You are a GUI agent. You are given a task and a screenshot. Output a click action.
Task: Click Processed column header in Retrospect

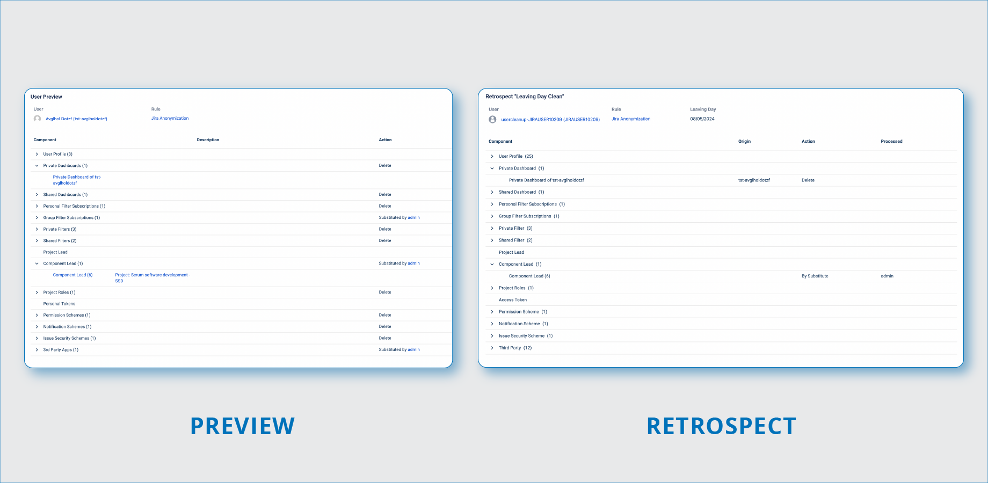coord(891,142)
